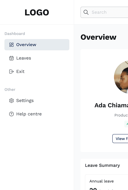
Task: Click the Exit door-arrow icon
Action: (x=11, y=72)
